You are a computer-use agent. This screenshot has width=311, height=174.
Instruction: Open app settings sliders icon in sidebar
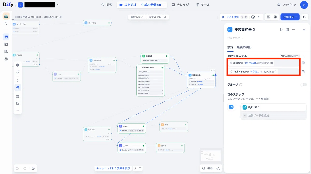(6, 24)
